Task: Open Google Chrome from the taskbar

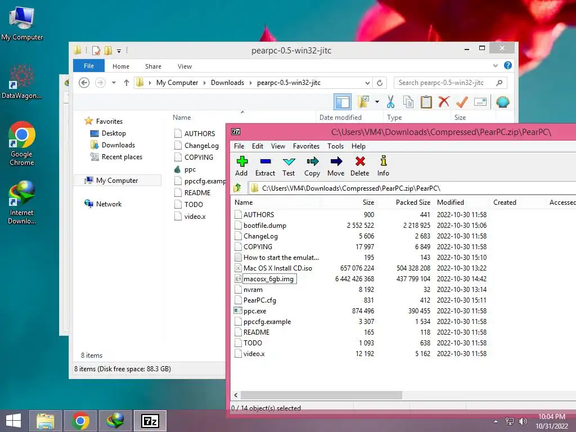Action: (80, 421)
